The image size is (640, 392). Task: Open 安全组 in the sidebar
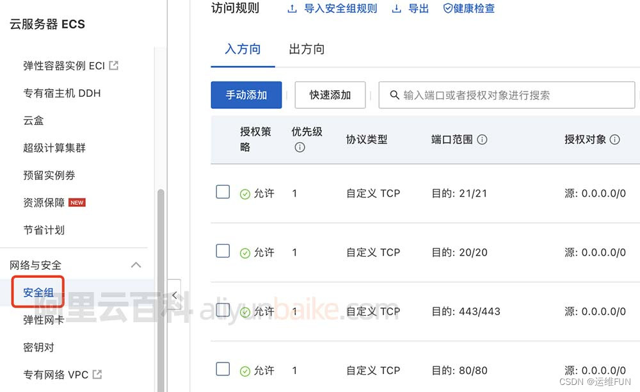(38, 293)
